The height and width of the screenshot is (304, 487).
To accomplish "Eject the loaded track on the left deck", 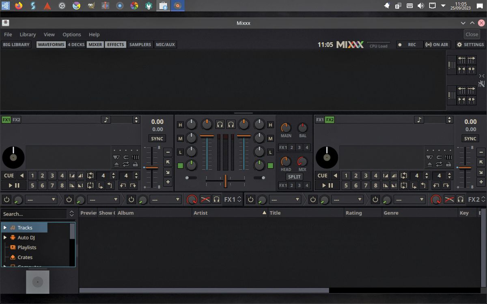I will tap(117, 164).
